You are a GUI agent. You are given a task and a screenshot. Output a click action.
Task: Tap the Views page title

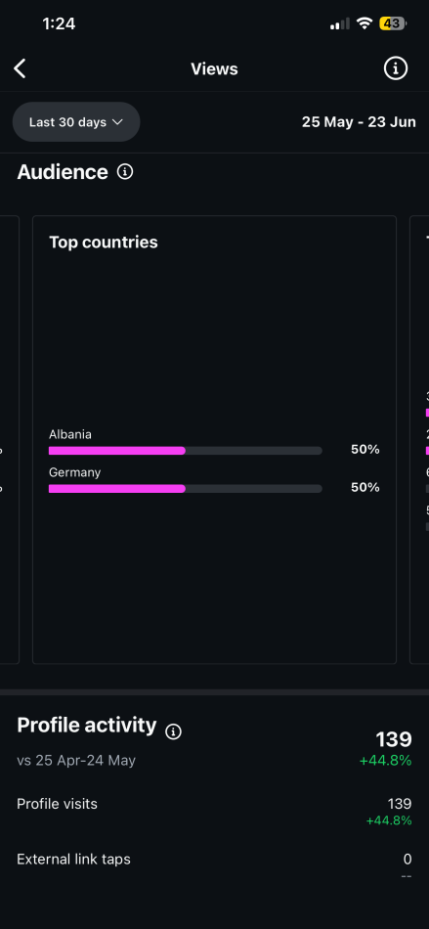click(x=214, y=69)
